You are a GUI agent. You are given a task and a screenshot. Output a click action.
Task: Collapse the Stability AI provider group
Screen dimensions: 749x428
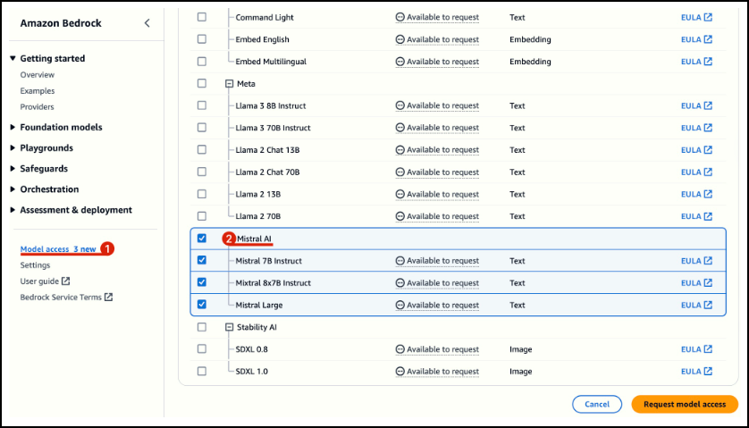coord(230,327)
